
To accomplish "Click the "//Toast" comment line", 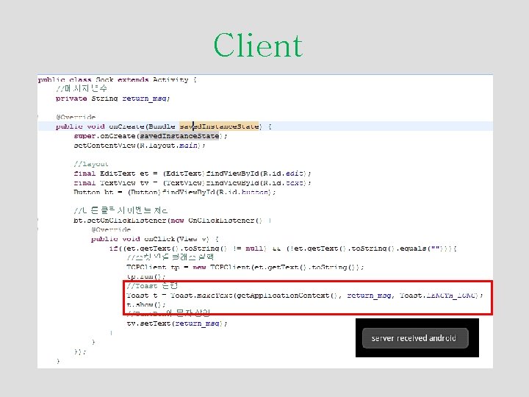I will click(152, 286).
